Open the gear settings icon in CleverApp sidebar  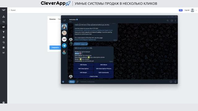coord(3,37)
